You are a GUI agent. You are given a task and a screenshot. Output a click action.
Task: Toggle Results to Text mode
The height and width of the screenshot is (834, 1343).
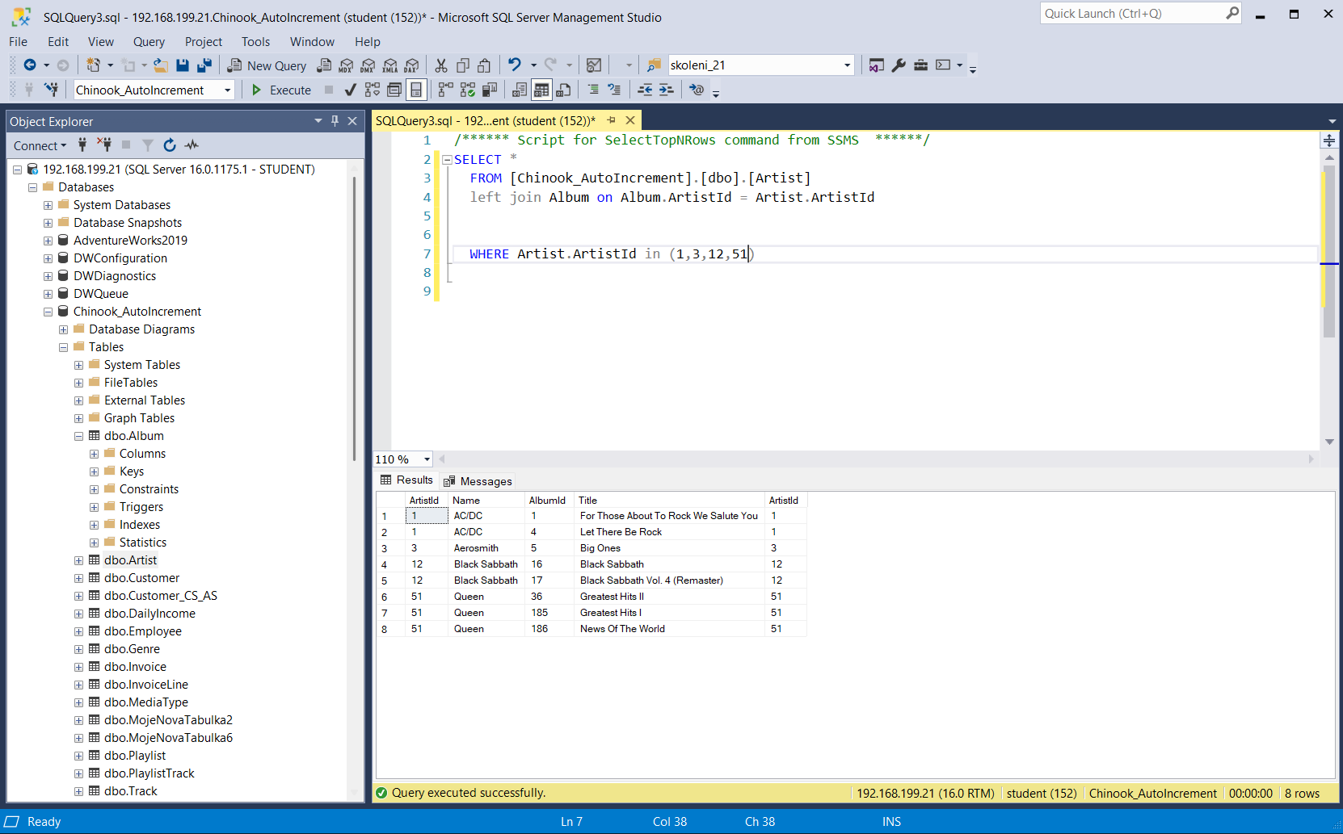point(520,90)
